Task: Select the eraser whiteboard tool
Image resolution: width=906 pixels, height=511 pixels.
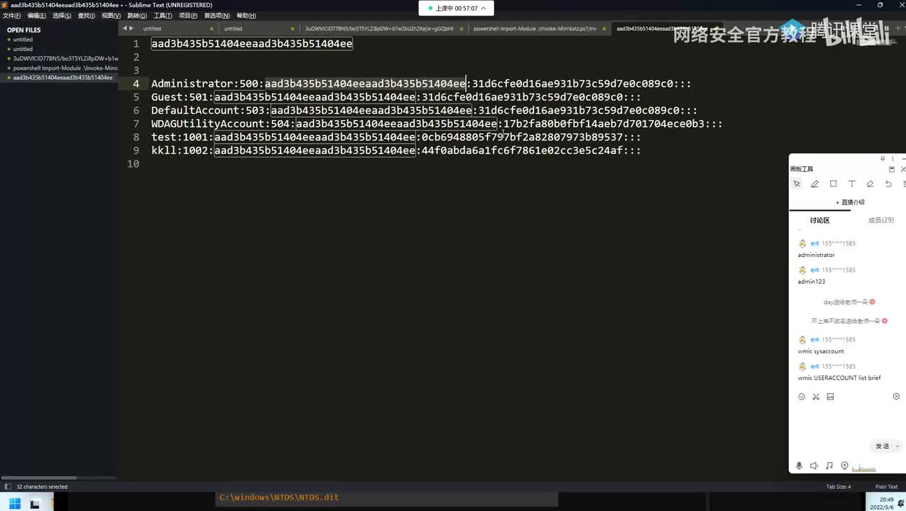Action: click(870, 184)
